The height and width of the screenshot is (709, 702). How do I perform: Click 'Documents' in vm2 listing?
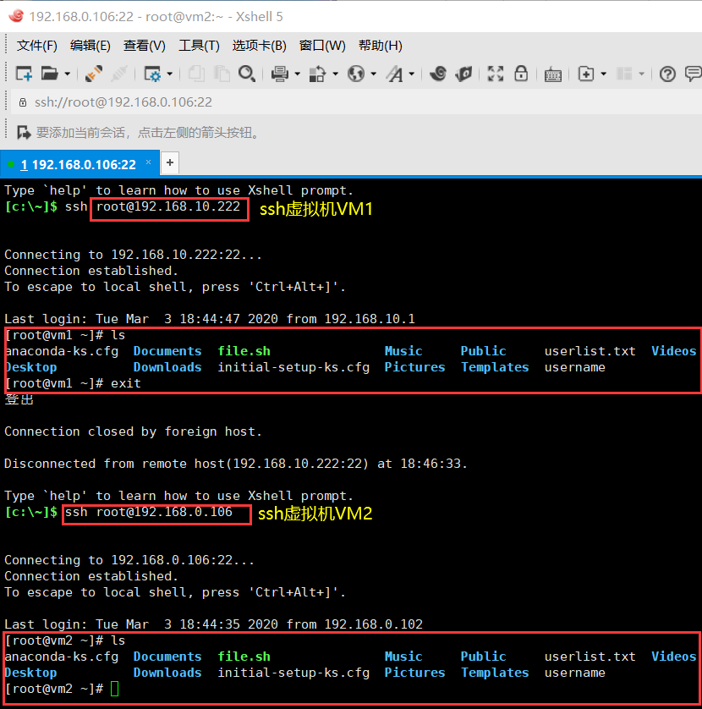click(167, 657)
